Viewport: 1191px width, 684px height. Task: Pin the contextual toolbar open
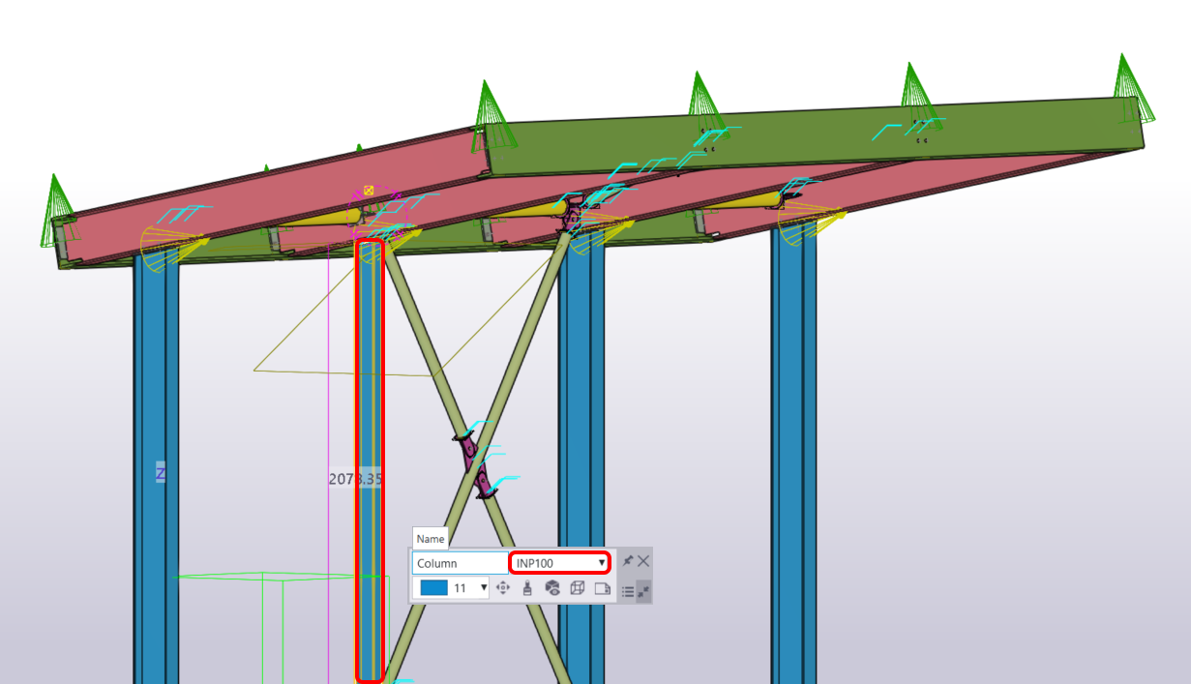[629, 561]
